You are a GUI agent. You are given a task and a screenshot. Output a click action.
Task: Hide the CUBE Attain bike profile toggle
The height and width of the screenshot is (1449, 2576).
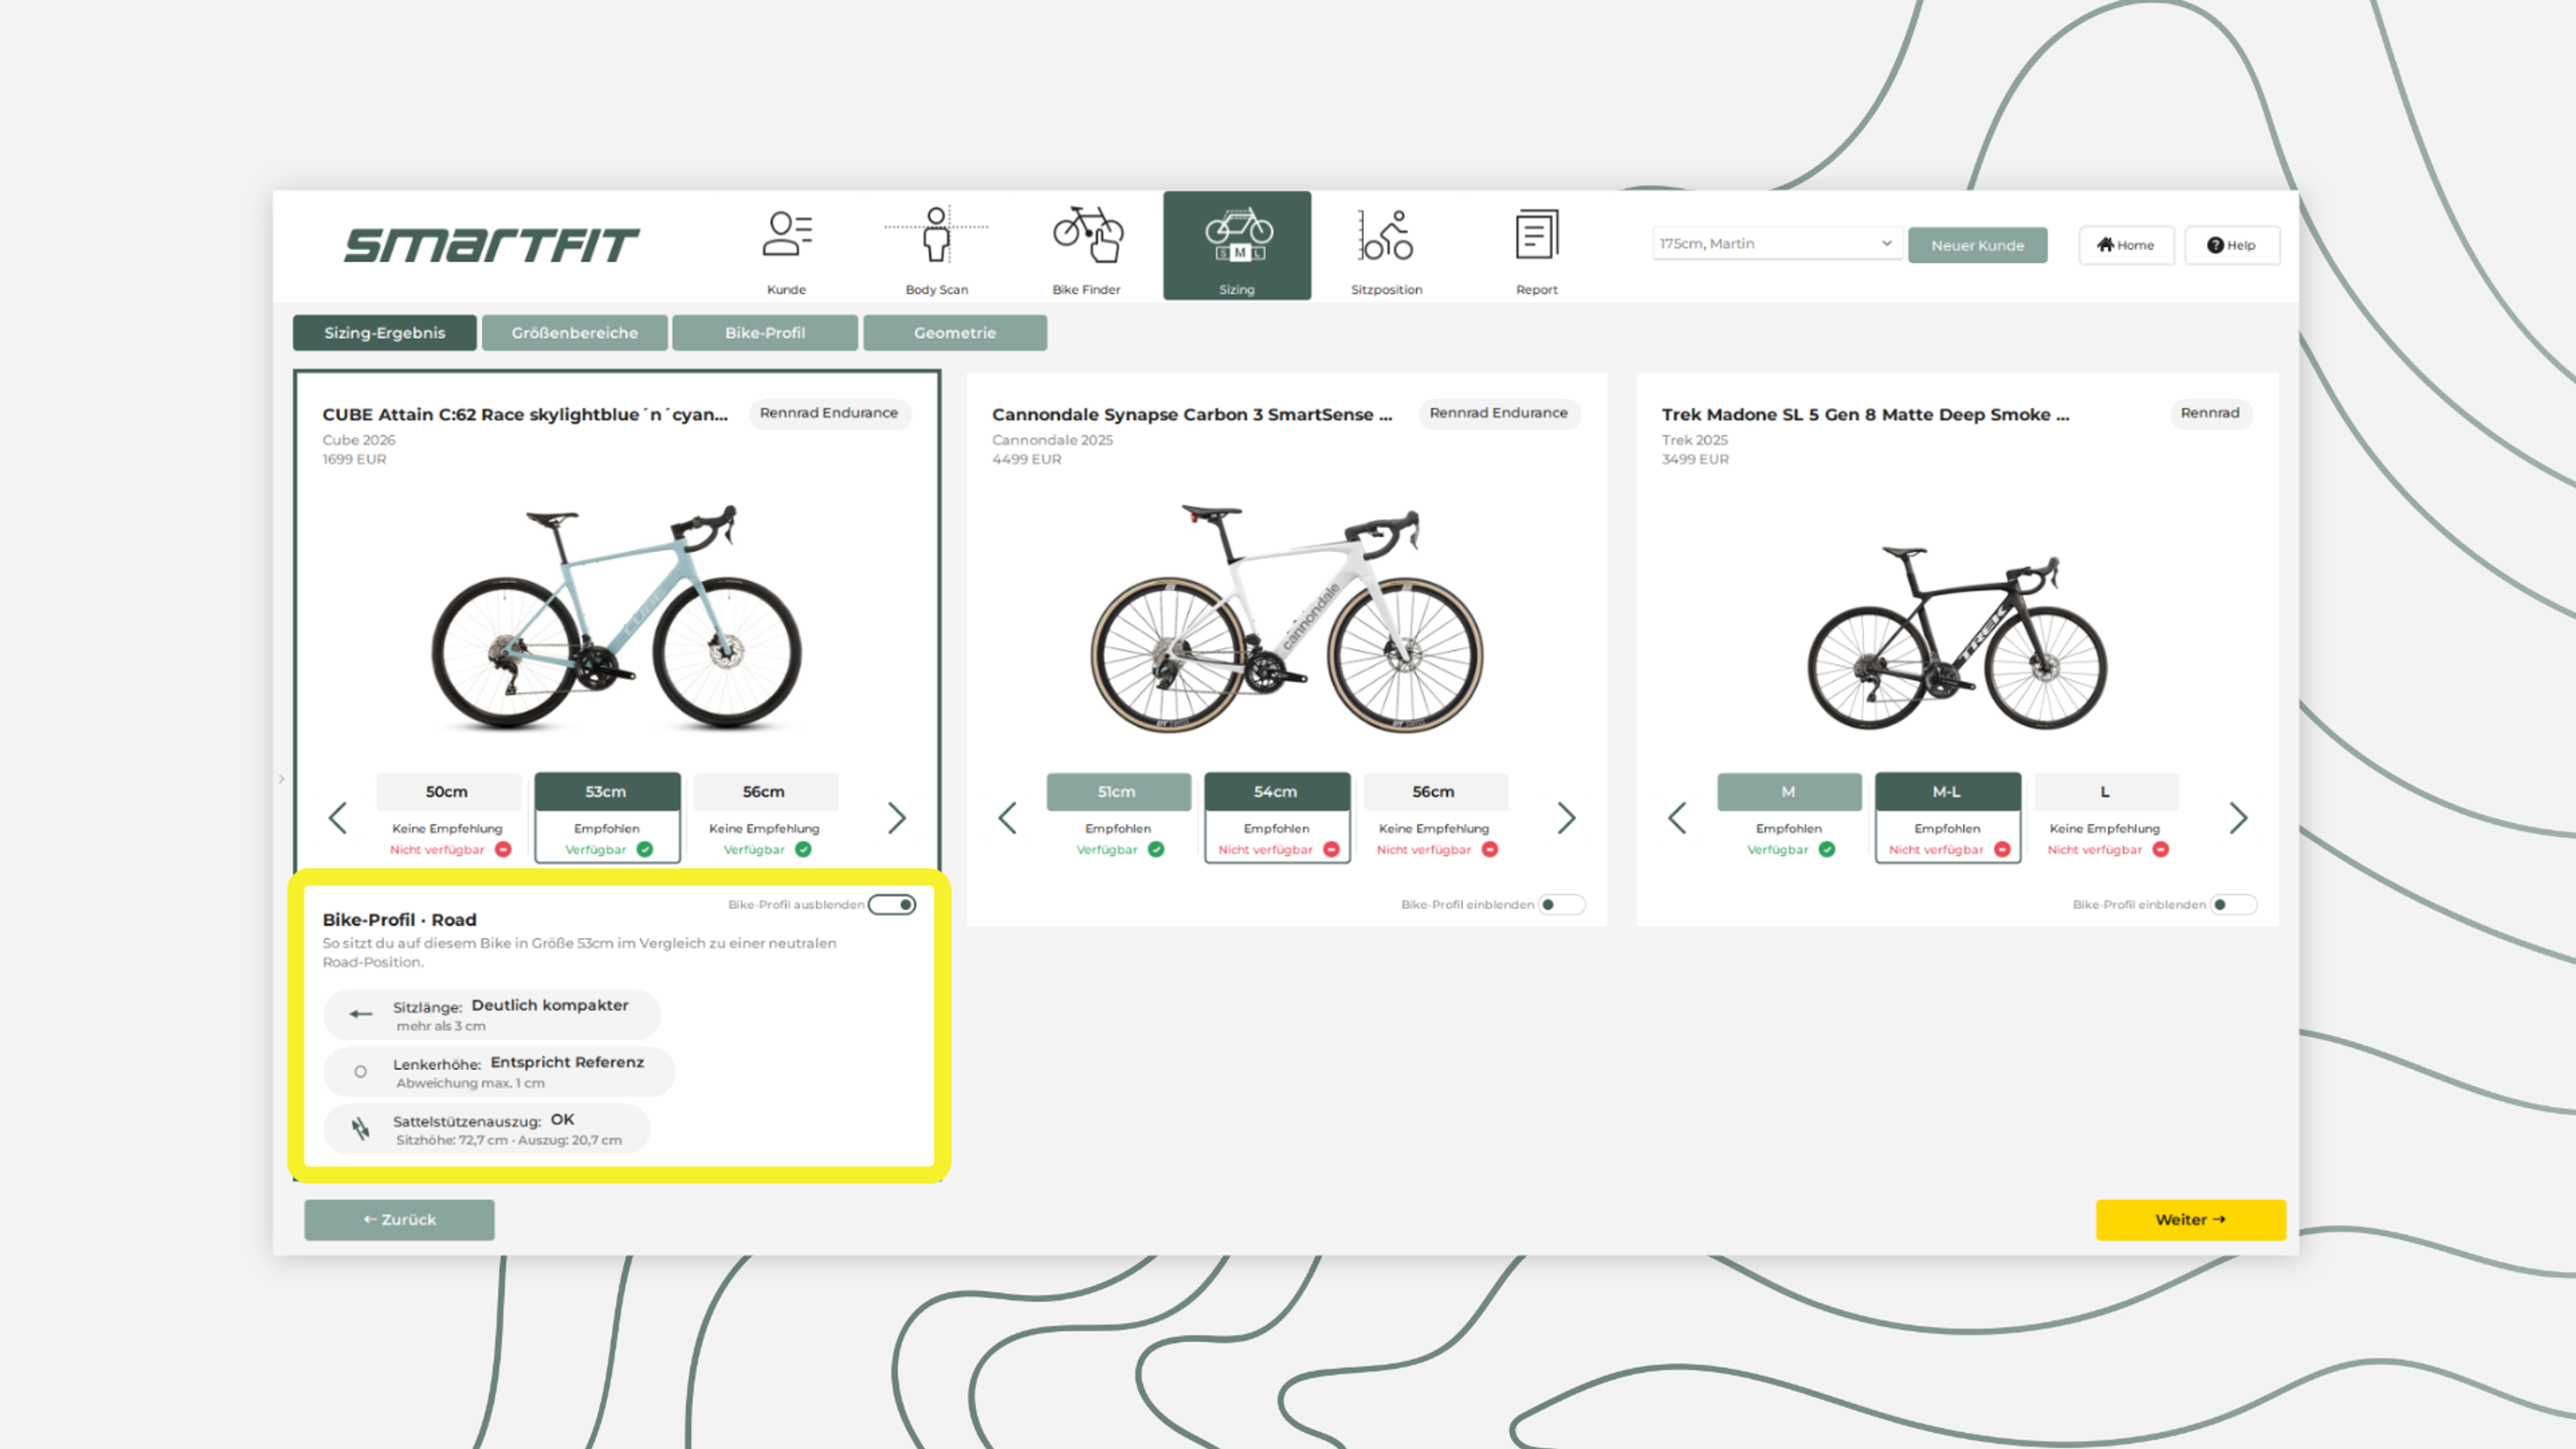pos(892,904)
